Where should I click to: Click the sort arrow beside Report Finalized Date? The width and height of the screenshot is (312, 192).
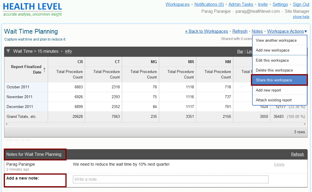click(44, 70)
